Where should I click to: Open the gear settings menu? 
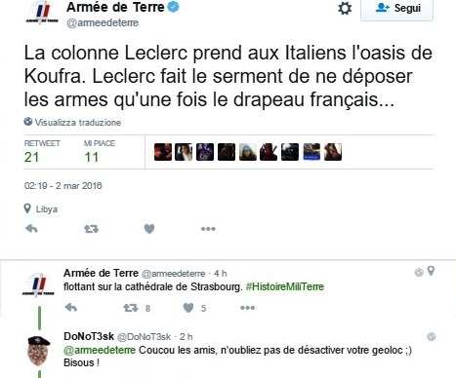click(345, 8)
